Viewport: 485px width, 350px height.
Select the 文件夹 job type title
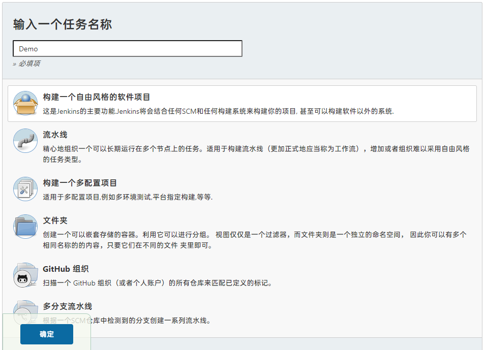(x=55, y=221)
